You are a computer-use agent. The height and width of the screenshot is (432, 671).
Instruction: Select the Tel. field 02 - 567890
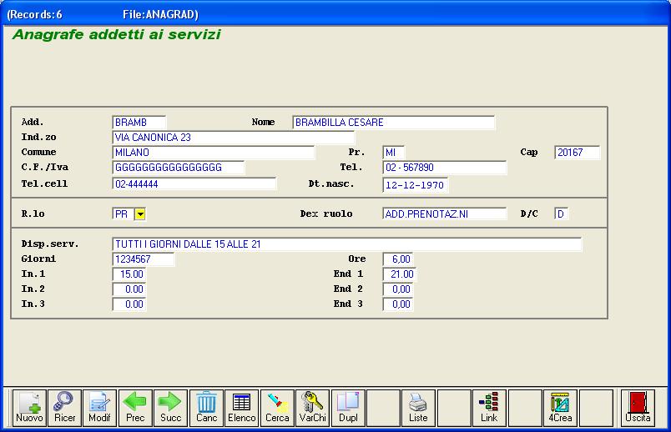445,168
